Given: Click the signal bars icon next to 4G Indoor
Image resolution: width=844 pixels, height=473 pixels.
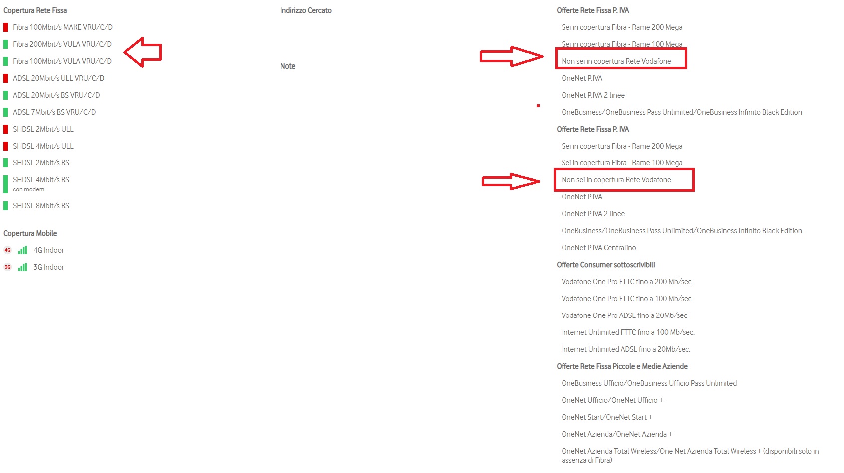Looking at the screenshot, I should click(x=22, y=250).
